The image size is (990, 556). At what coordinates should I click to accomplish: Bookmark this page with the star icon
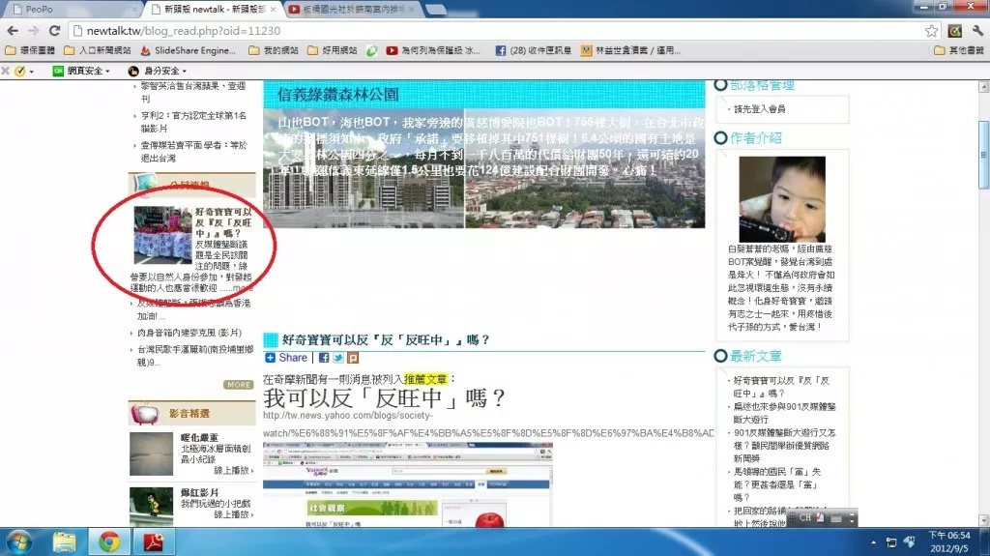[931, 30]
